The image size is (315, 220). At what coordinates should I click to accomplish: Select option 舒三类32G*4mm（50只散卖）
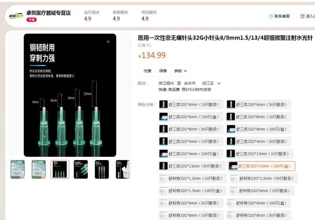coord(259,142)
